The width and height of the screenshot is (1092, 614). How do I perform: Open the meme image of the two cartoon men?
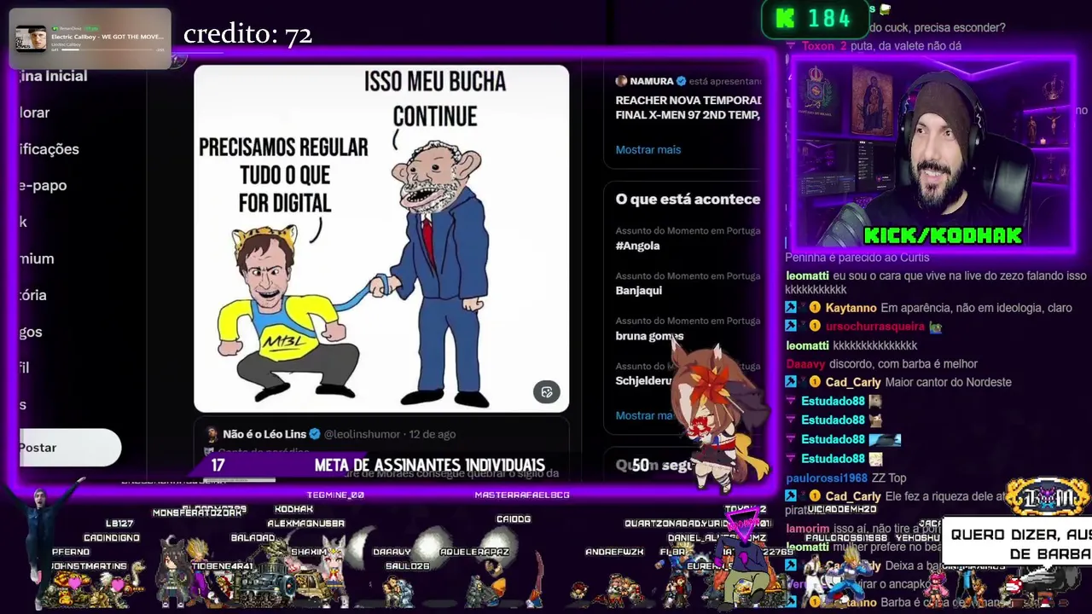tap(381, 239)
